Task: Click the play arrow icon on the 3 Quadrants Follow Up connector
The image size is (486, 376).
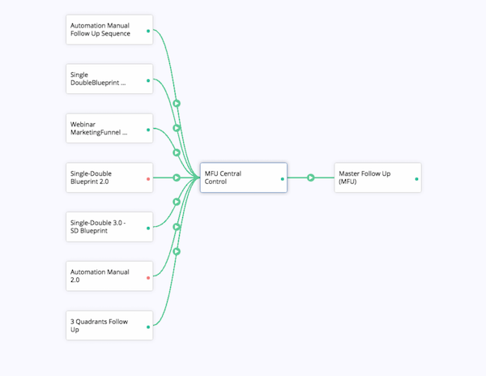Action: (x=177, y=251)
